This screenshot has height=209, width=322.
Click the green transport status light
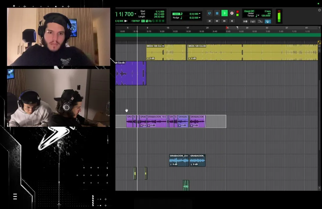[238, 15]
